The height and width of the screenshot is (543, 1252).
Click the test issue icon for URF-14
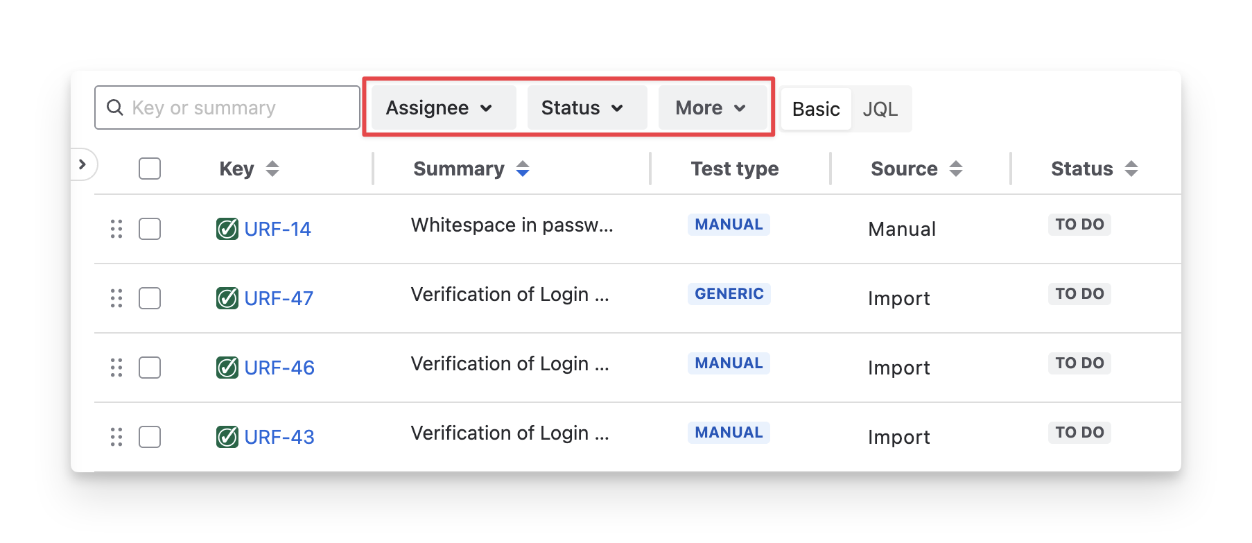coord(227,229)
